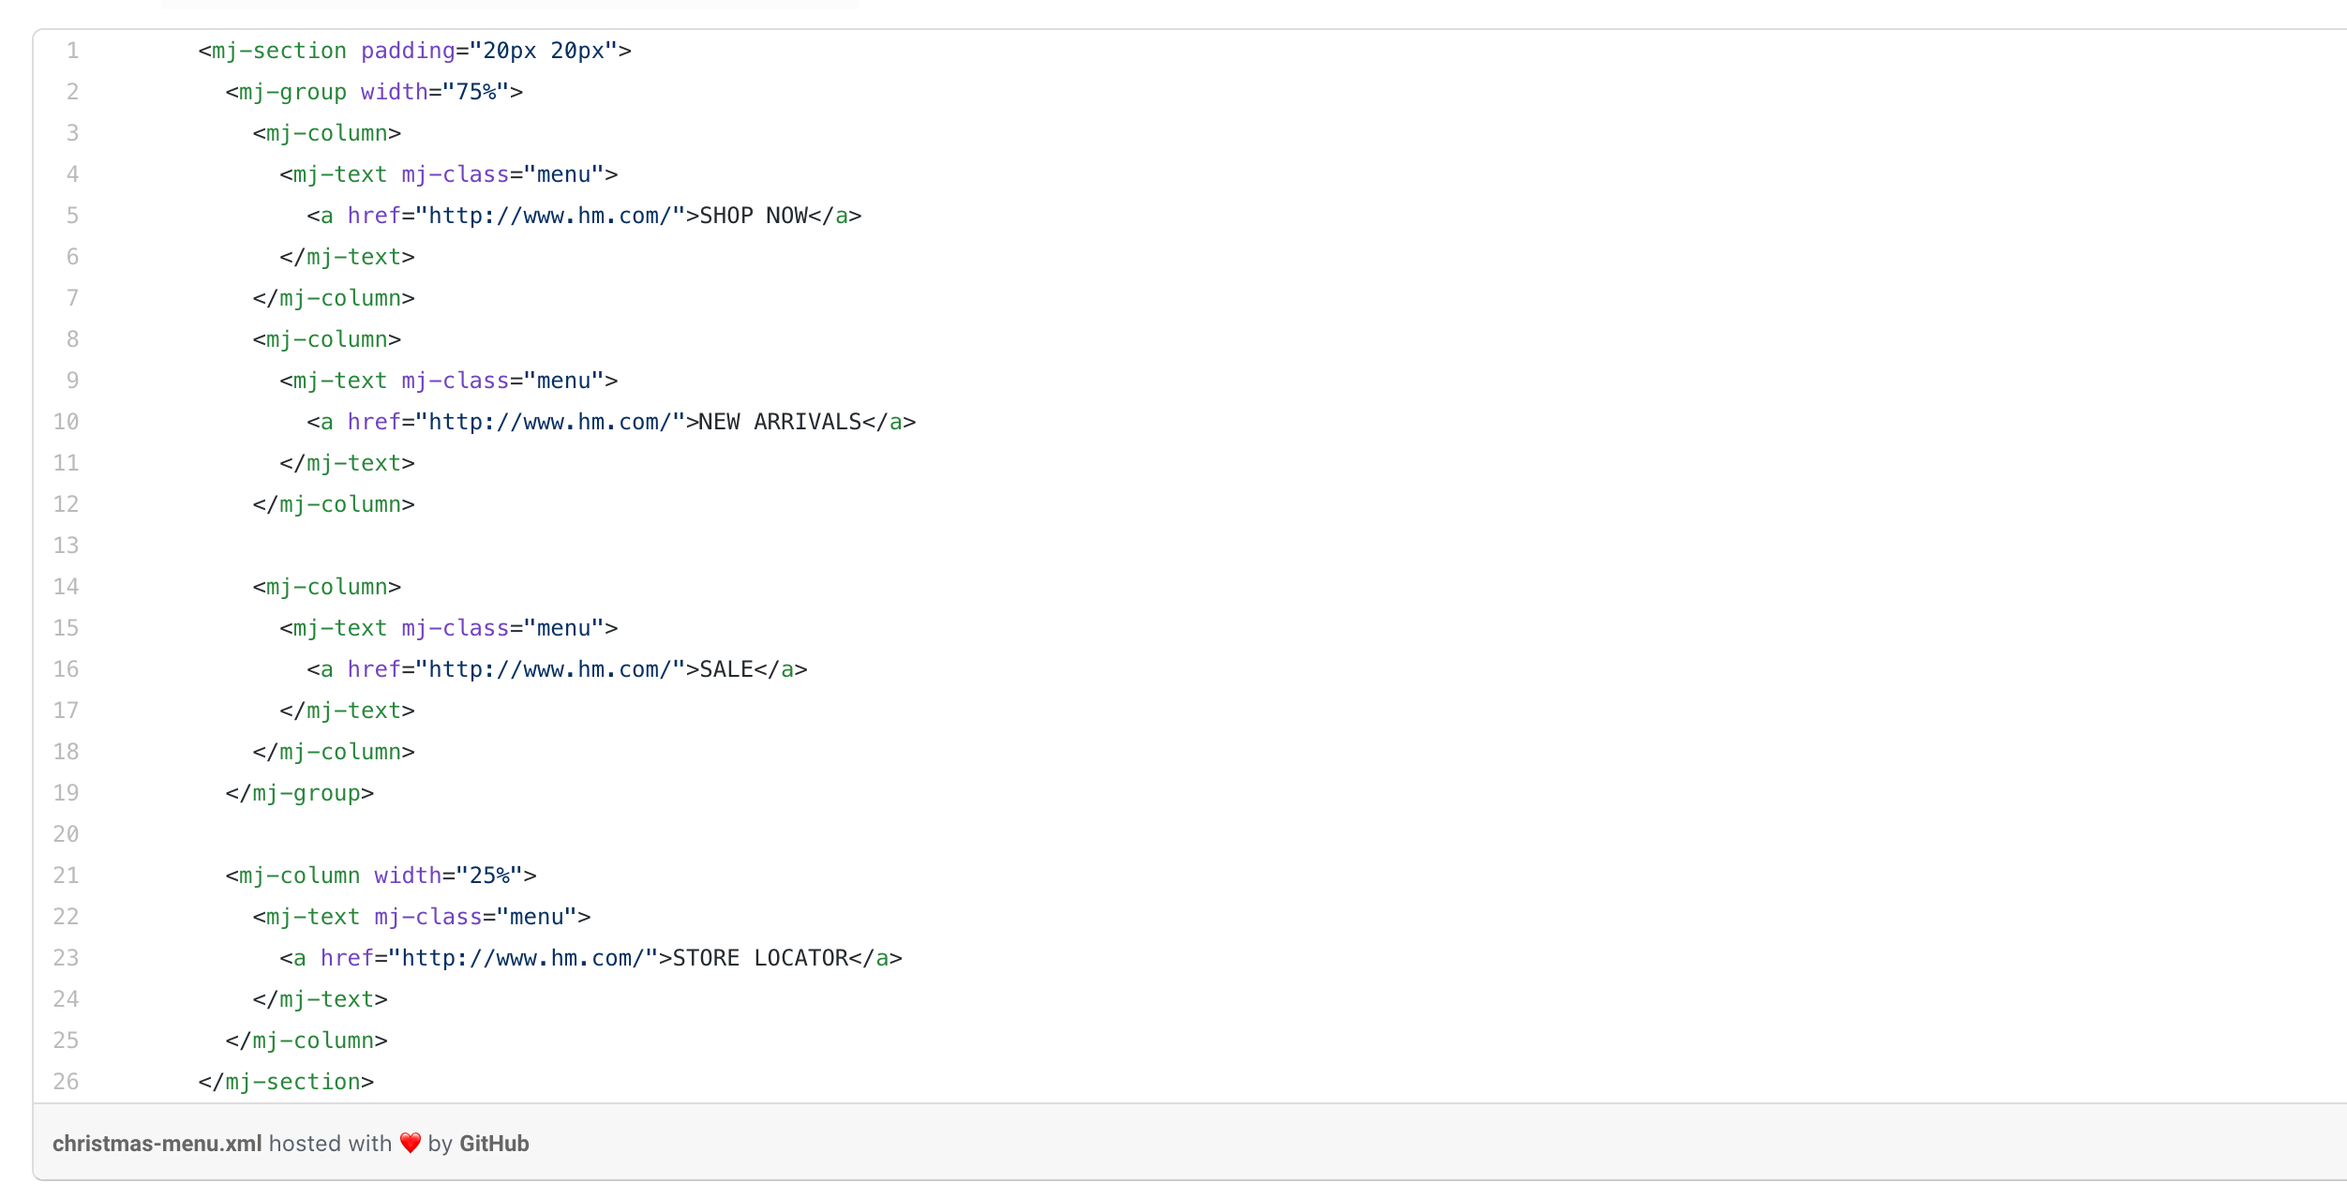Click the STORE LOCATOR anchor text
The height and width of the screenshot is (1198, 2347).
click(x=760, y=958)
